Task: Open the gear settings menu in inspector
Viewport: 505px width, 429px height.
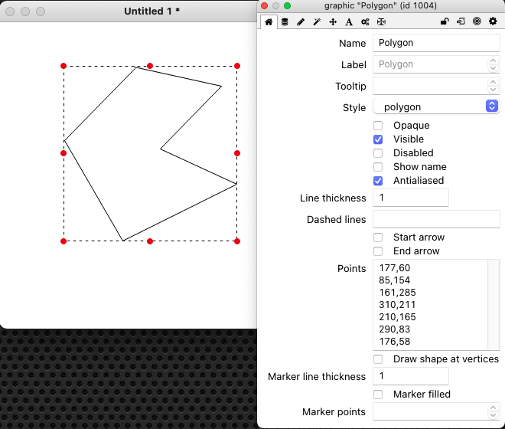Action: coord(493,22)
